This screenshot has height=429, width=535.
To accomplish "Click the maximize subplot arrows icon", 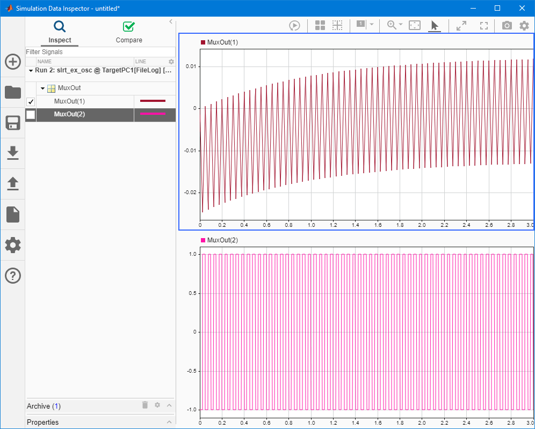I will (x=461, y=25).
